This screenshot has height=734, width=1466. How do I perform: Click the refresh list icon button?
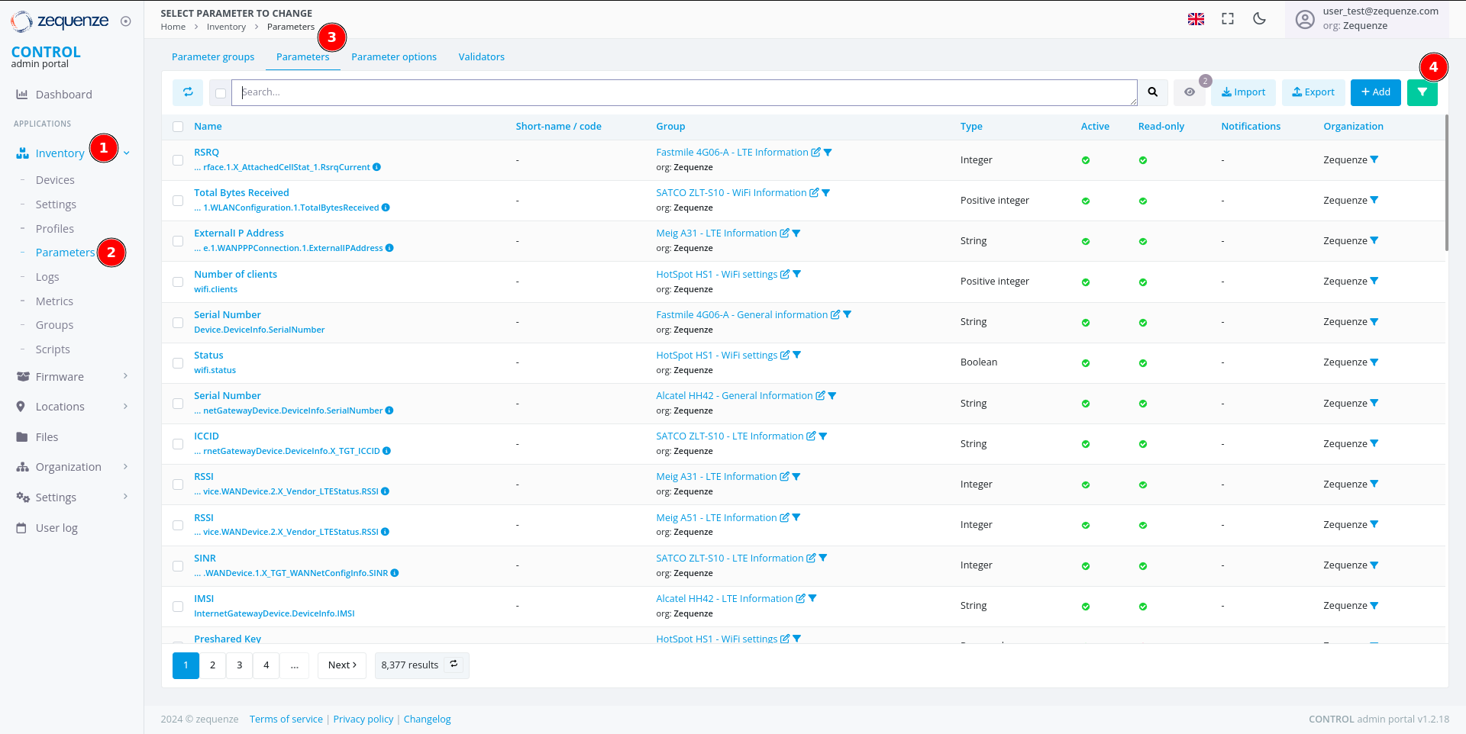188,92
